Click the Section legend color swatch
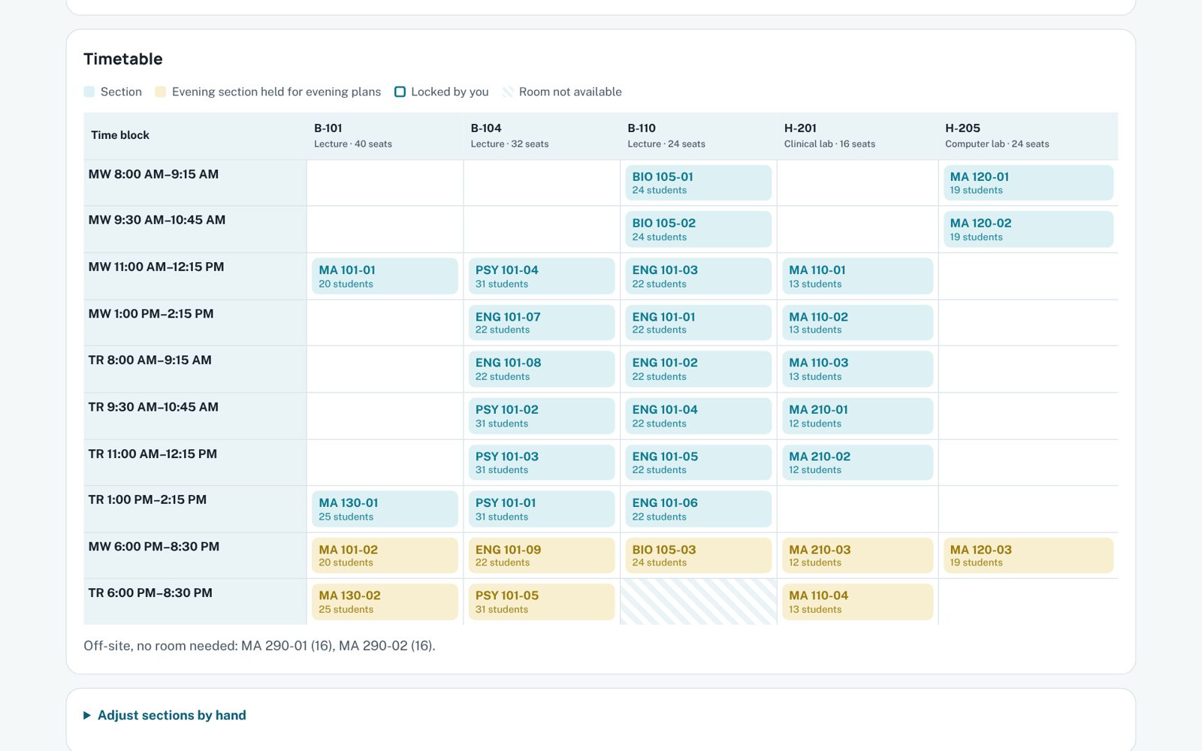The image size is (1202, 751). click(89, 92)
